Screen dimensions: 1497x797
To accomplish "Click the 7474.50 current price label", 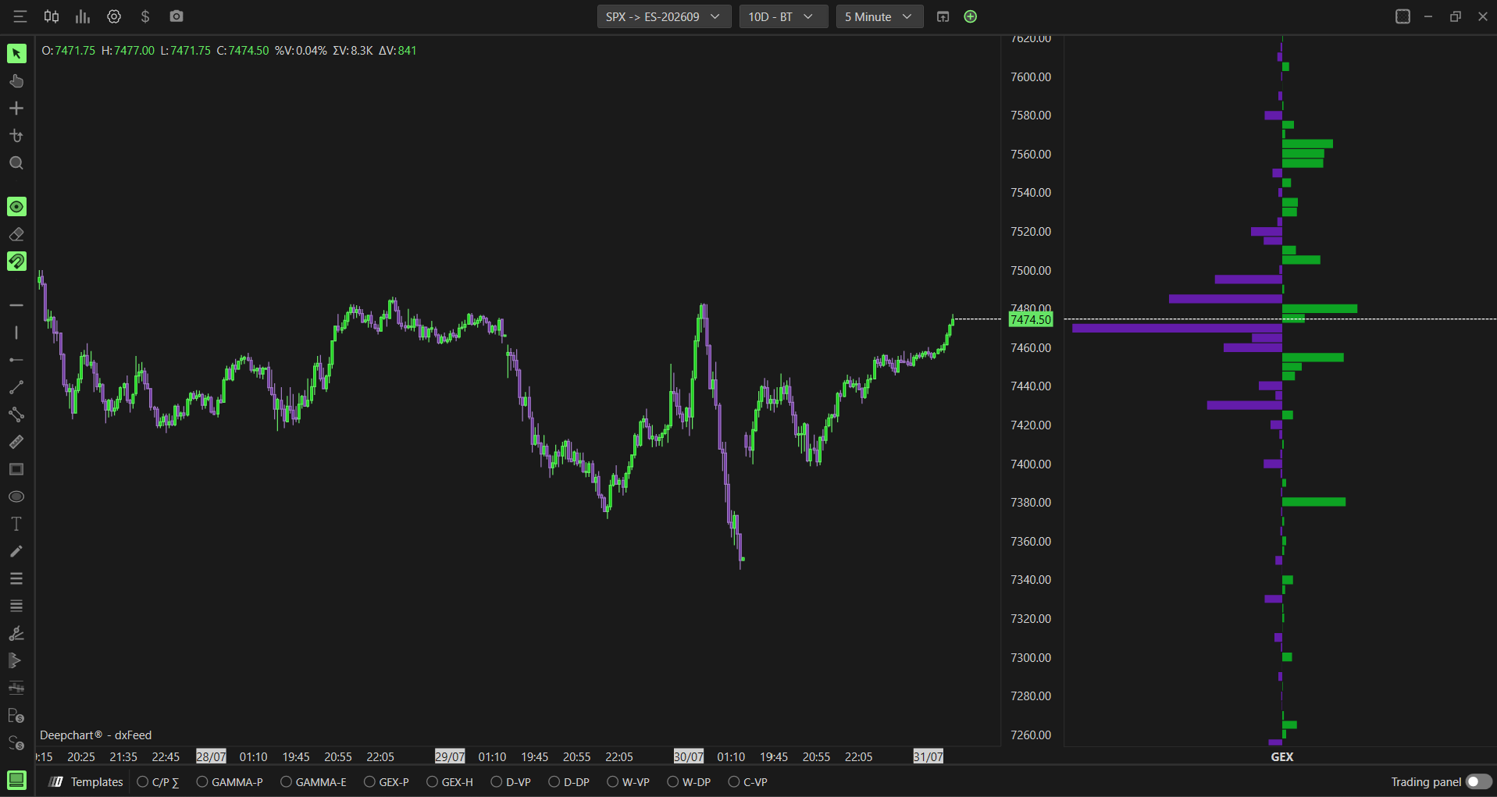I will point(1031,319).
